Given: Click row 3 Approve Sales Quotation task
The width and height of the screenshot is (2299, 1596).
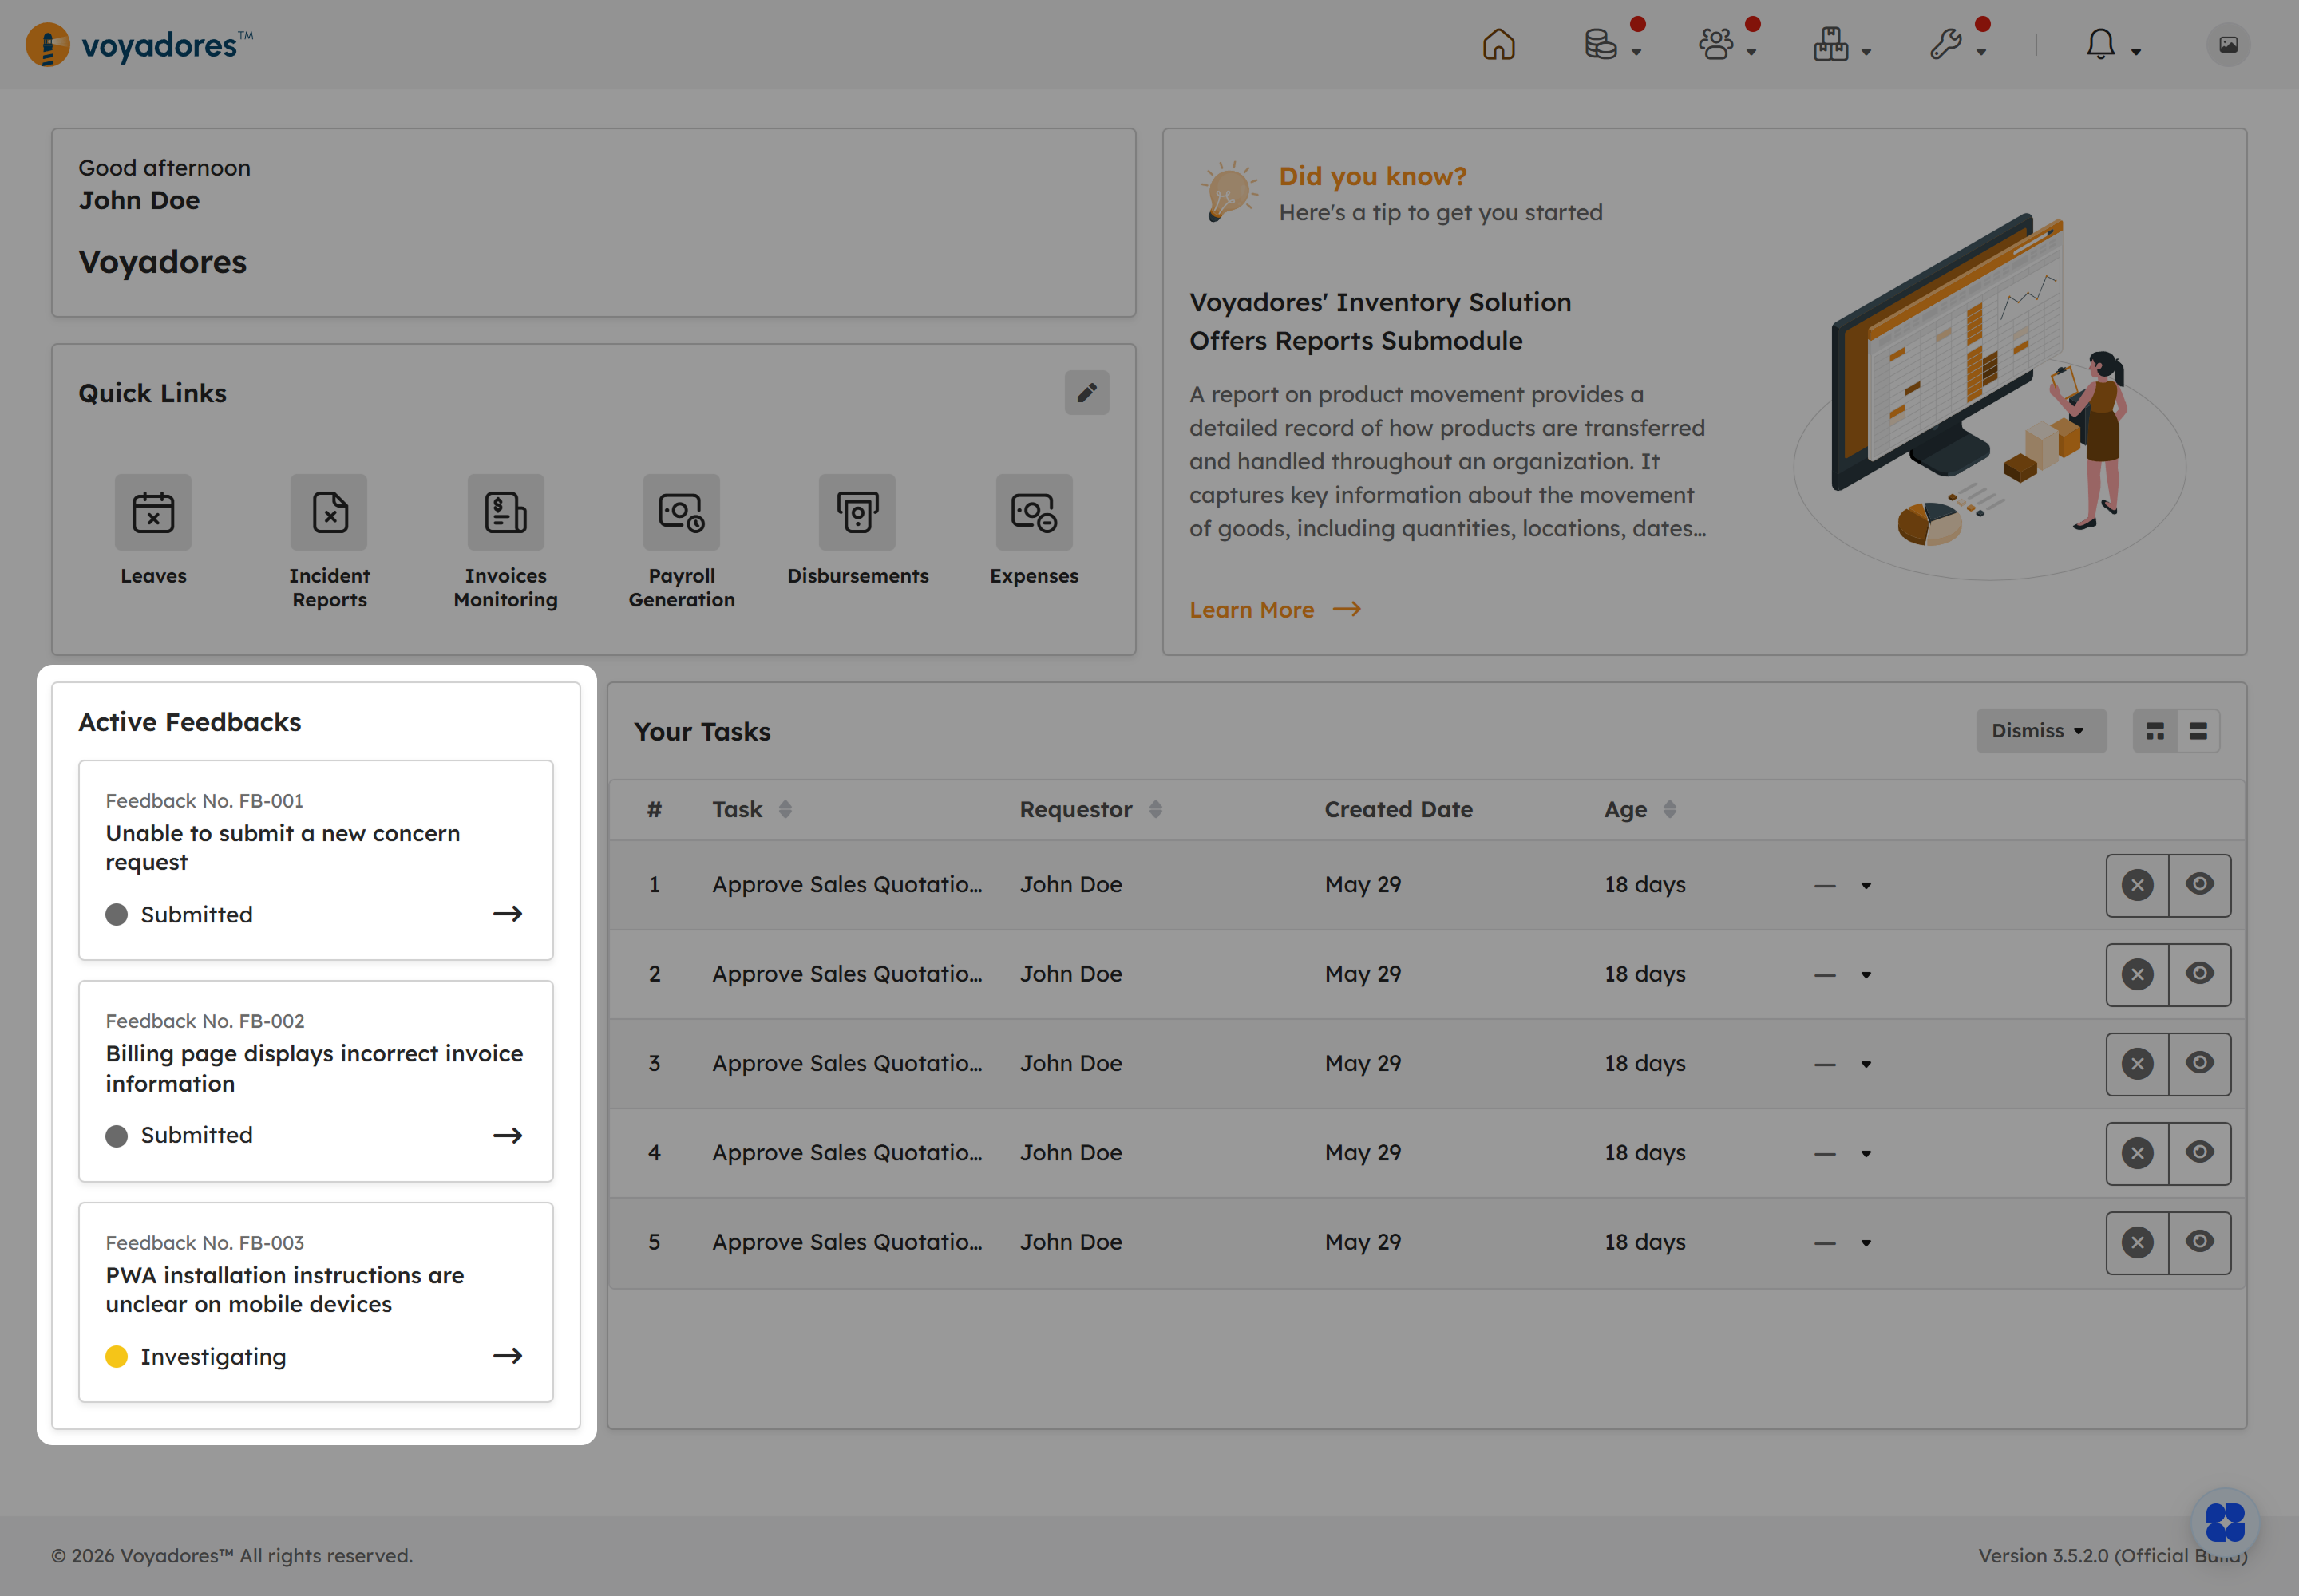Looking at the screenshot, I should (x=848, y=1064).
